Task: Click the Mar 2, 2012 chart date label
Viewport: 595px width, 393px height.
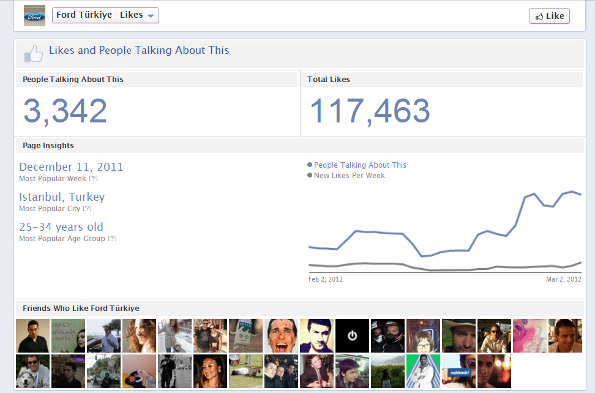Action: point(563,280)
